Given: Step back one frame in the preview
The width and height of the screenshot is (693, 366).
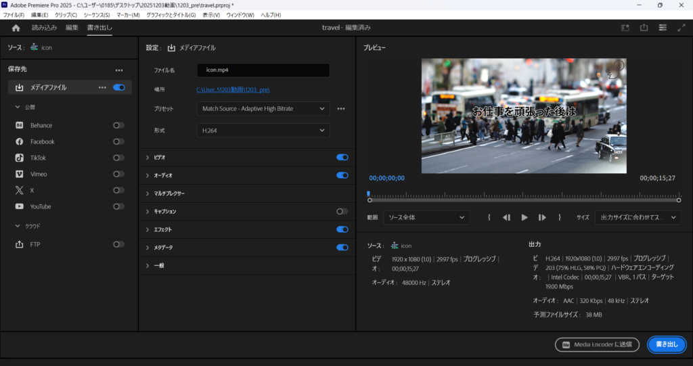Looking at the screenshot, I should [506, 217].
